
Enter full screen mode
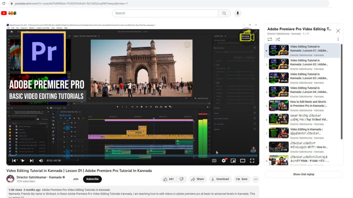coord(252,161)
